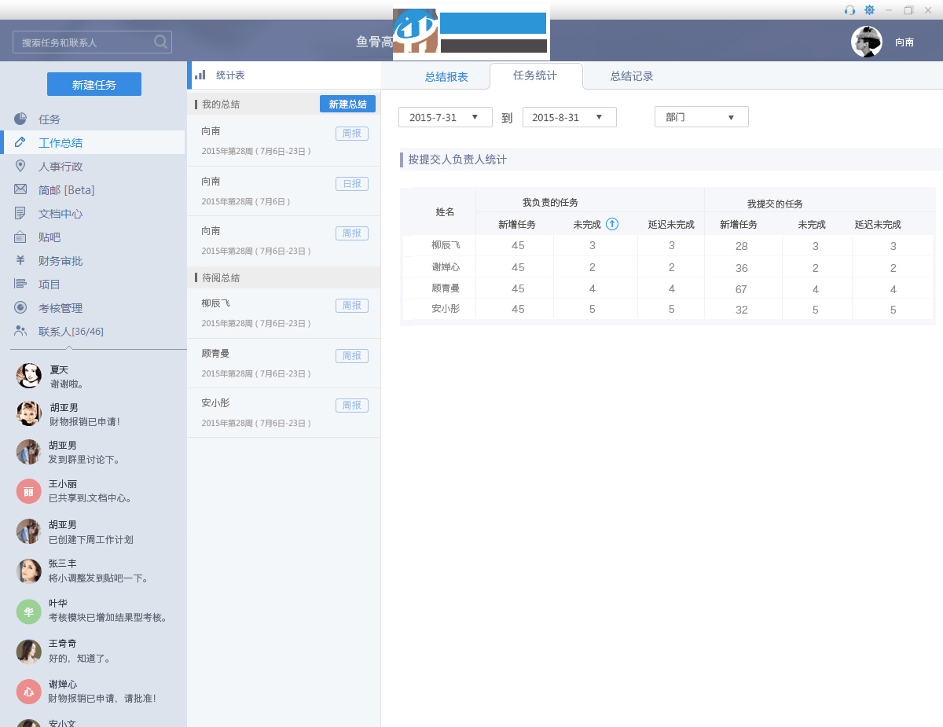
Task: Click 向南 profile avatar at top right
Action: coord(867,42)
